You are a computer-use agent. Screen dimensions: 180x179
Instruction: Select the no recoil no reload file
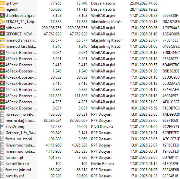click(21, 114)
